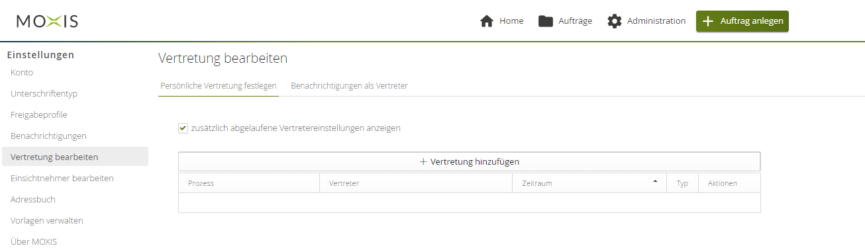Sort by Zeitraum arrow icon

click(x=655, y=181)
